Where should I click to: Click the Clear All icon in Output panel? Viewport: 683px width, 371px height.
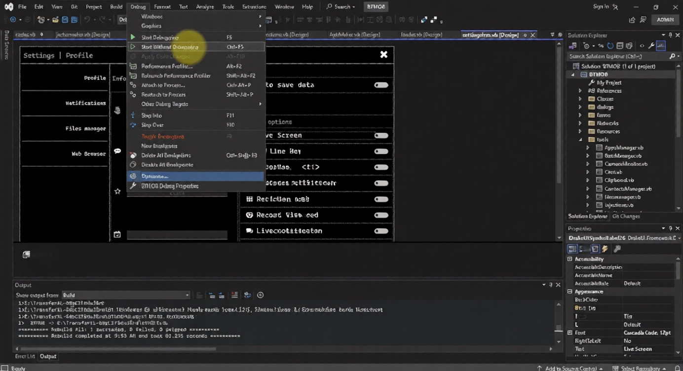(x=234, y=295)
